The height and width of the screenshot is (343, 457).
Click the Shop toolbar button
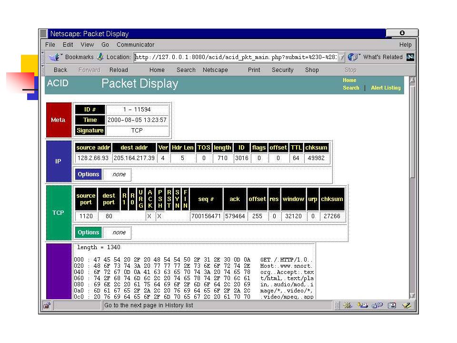[312, 70]
